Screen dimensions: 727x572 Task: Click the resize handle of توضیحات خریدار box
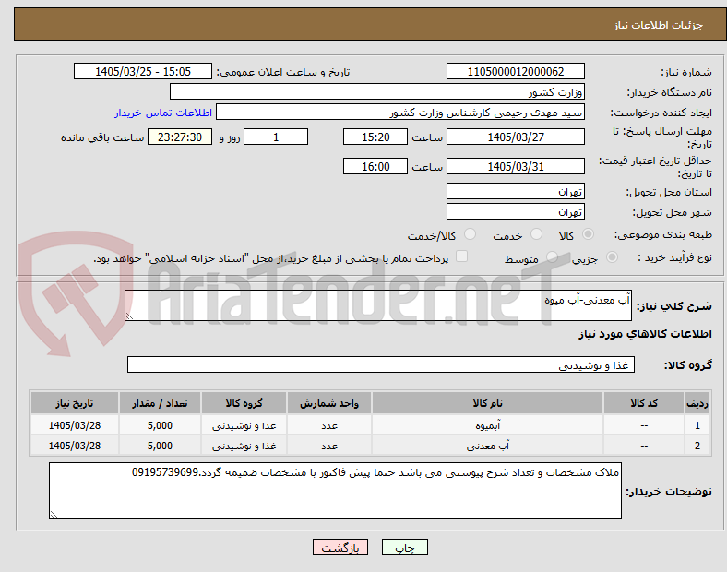(54, 514)
